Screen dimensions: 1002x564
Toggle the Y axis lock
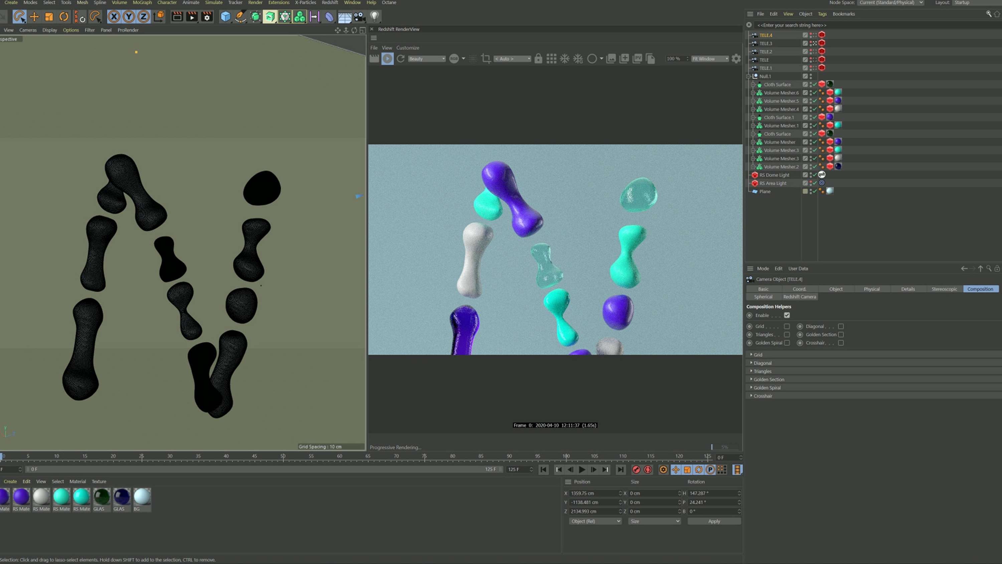[x=128, y=16]
